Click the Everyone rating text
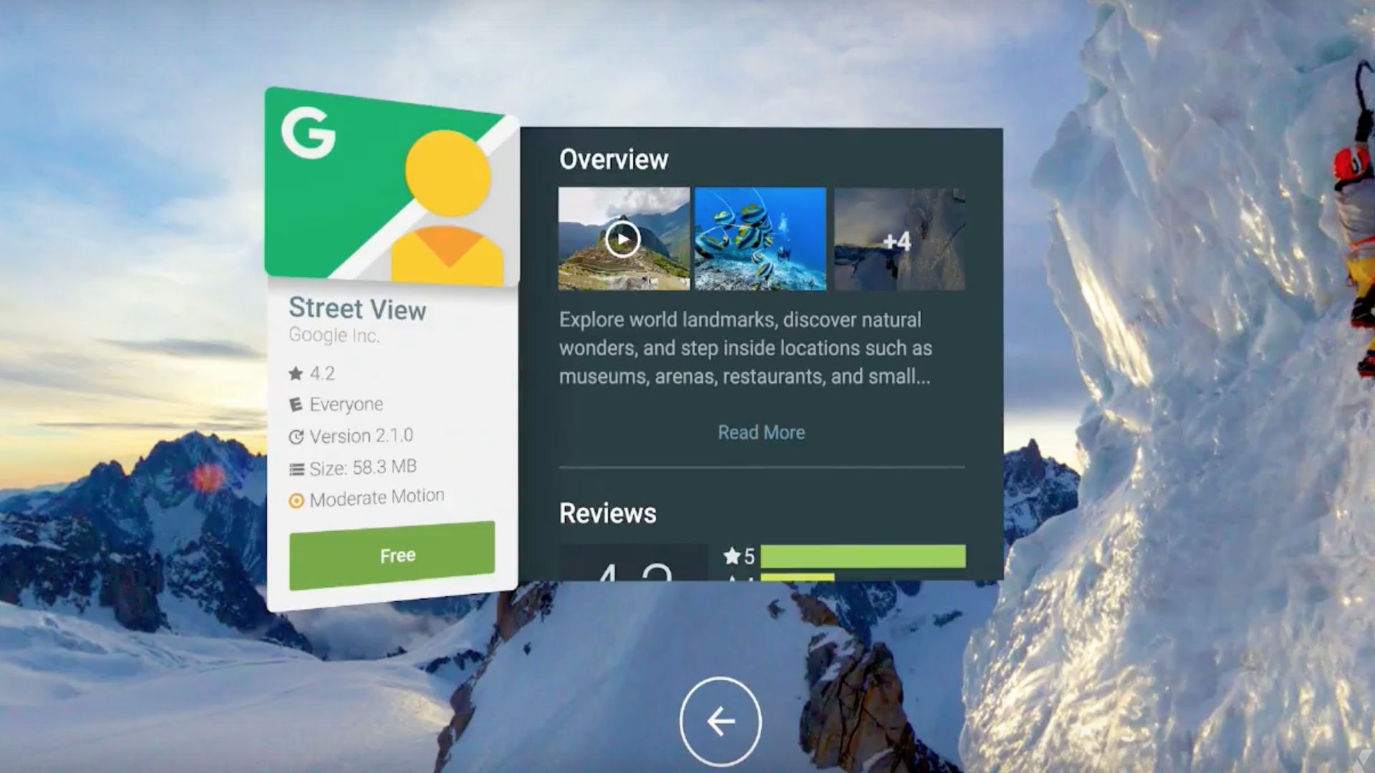1375x773 pixels. (x=346, y=404)
